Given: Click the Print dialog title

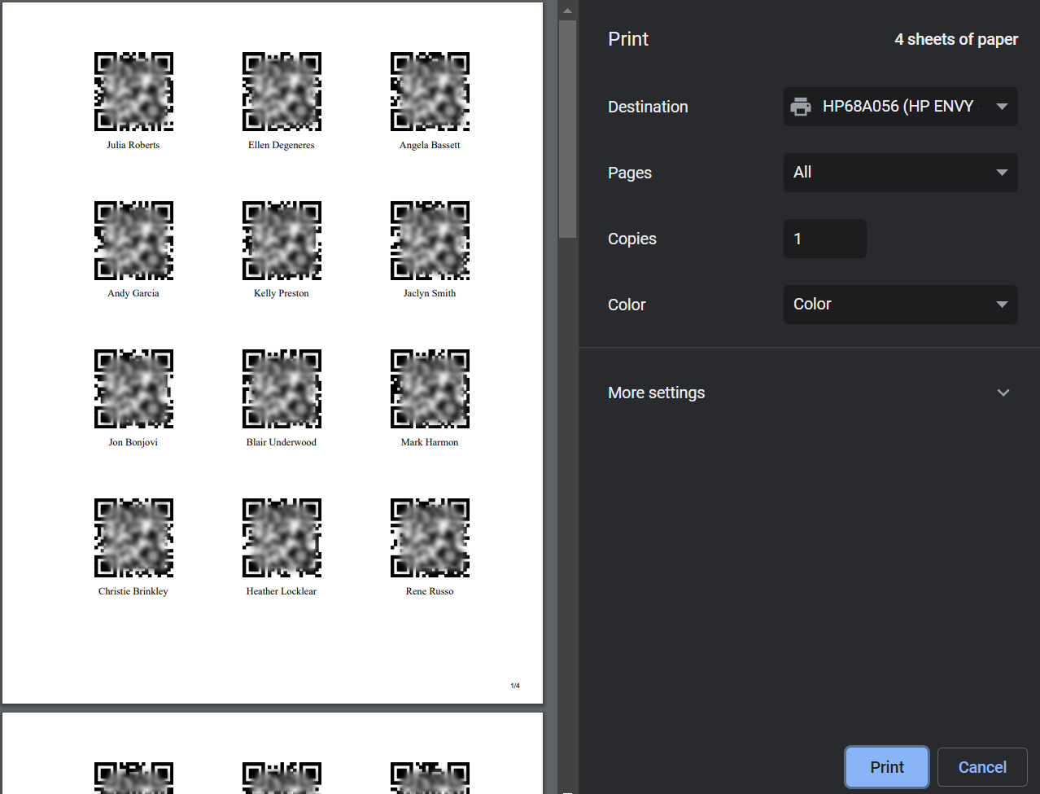Looking at the screenshot, I should (628, 39).
